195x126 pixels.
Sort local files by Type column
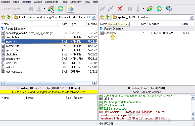click(x=78, y=24)
